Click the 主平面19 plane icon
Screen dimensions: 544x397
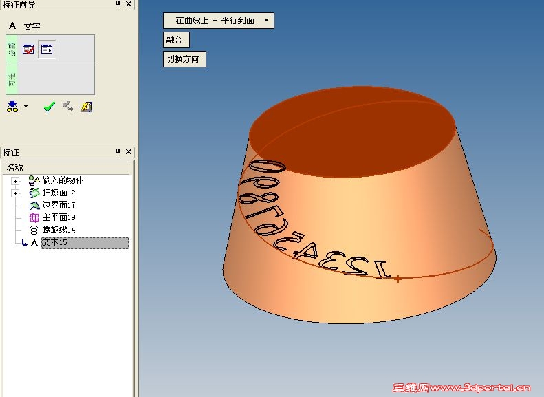(34, 217)
